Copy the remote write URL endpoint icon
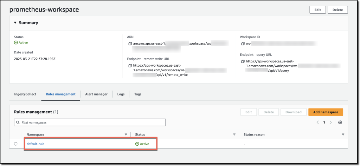Viewport: 360px width, 166px height. click(x=130, y=66)
